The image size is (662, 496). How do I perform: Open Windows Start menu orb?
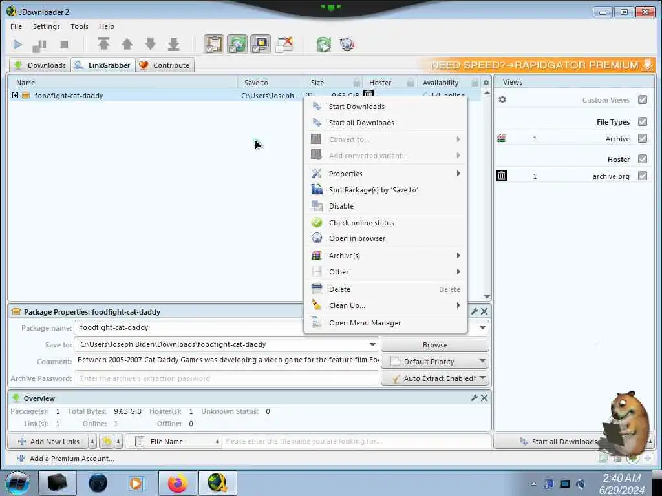point(17,483)
